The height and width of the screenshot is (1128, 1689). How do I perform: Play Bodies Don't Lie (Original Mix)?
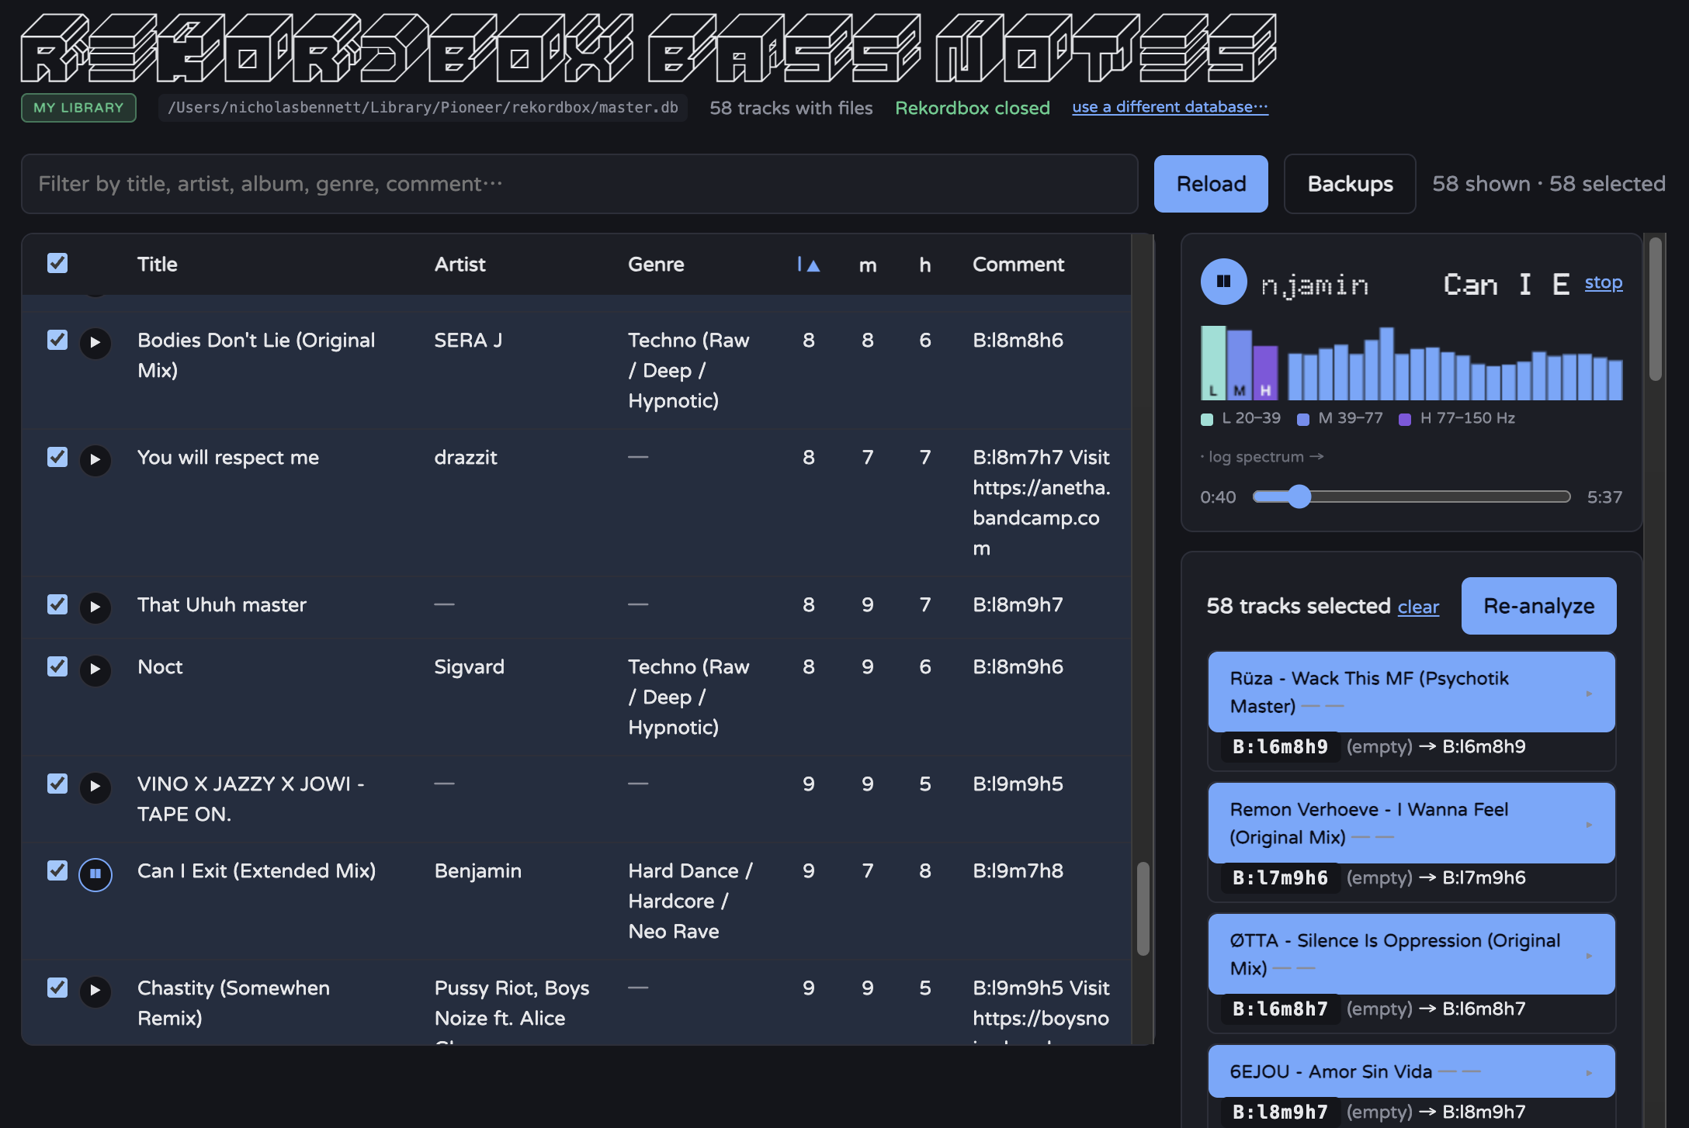coord(95,342)
